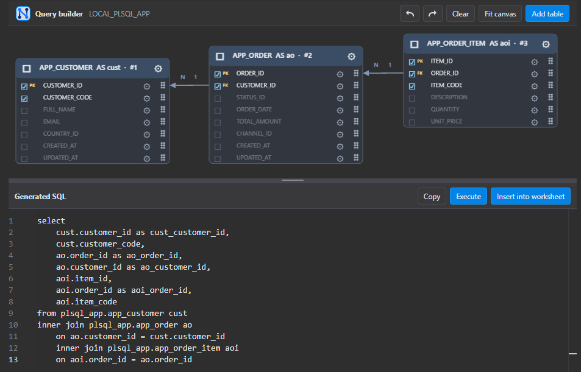Select all columns checkbox in APP_ORDER_ITEM header
The height and width of the screenshot is (372, 581).
[414, 44]
